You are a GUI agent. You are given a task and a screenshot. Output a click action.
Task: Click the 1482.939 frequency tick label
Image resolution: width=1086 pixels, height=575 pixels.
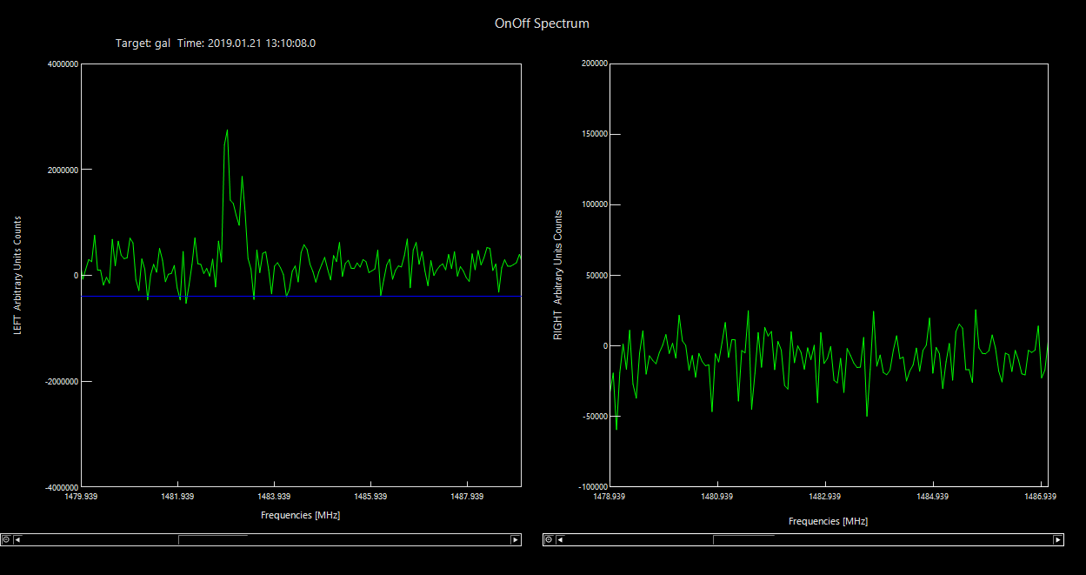(824, 497)
